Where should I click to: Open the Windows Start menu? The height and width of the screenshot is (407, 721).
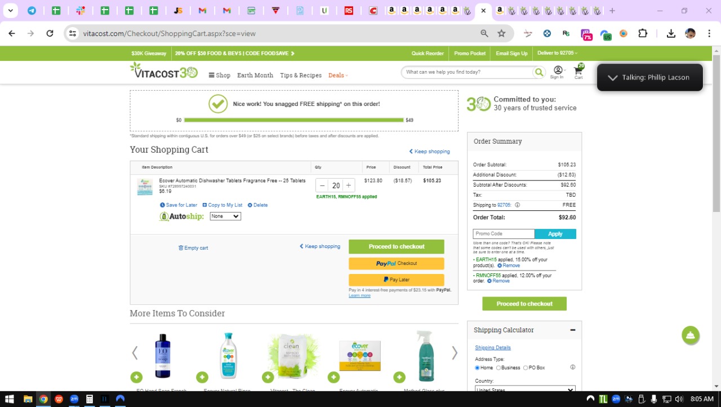pos(10,399)
